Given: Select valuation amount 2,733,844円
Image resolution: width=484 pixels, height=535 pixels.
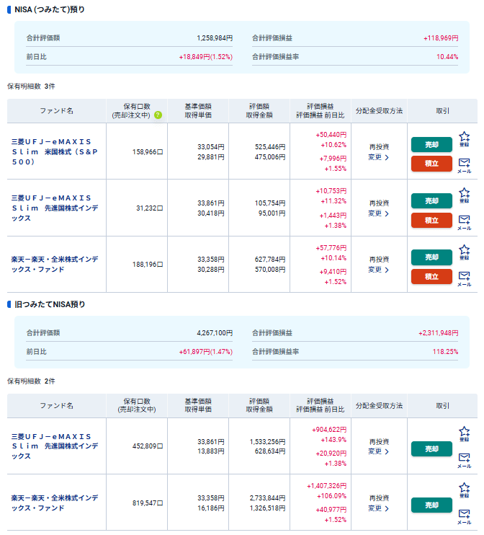Looking at the screenshot, I should tap(267, 498).
